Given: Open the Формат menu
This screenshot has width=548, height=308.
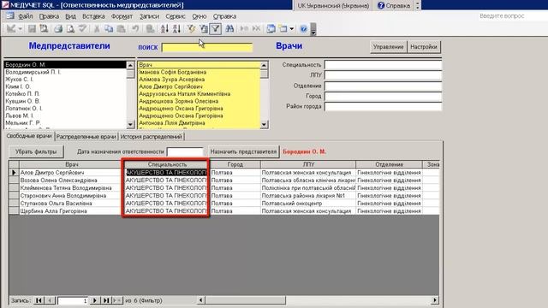Looking at the screenshot, I should point(122,16).
